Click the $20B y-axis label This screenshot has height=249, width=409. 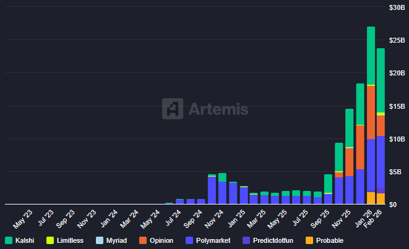click(x=397, y=73)
